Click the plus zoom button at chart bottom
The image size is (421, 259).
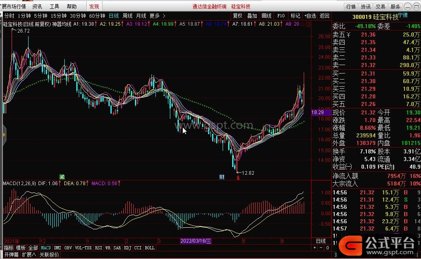[315, 248]
